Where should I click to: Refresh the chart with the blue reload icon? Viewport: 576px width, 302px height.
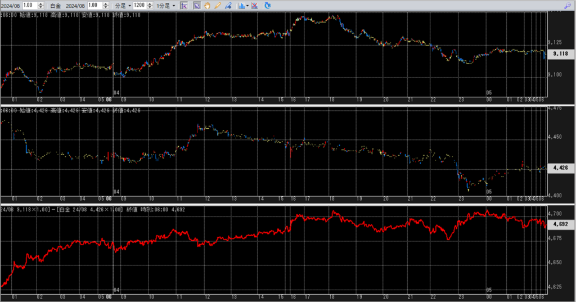(x=267, y=6)
